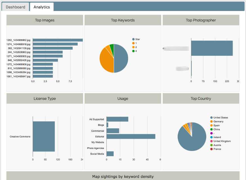This screenshot has height=180, width=246.
Task: Click the bar for 1262_1434968862.jpg
Action: (x=58, y=40)
